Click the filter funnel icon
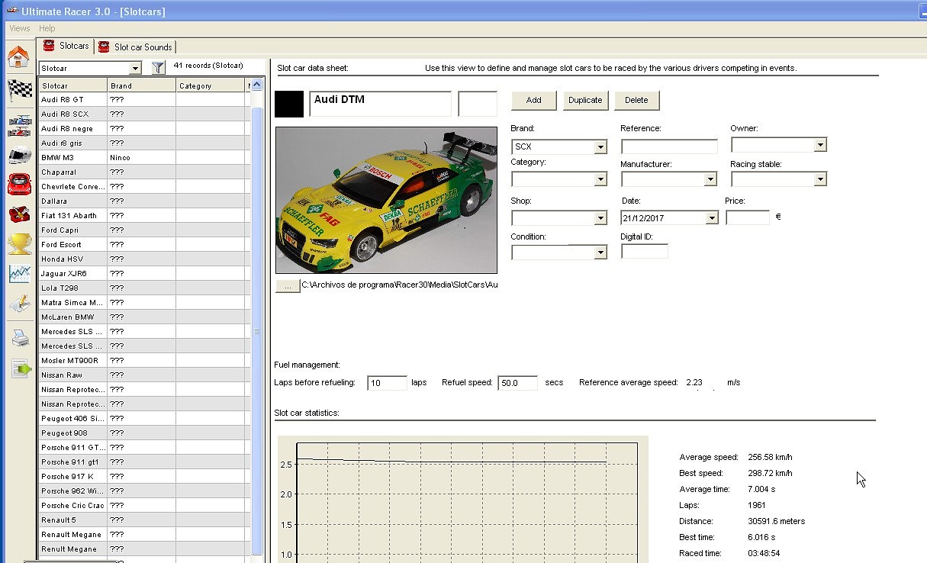 tap(158, 68)
